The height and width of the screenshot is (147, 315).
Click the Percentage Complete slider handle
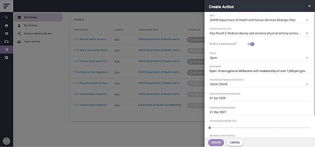click(x=210, y=128)
